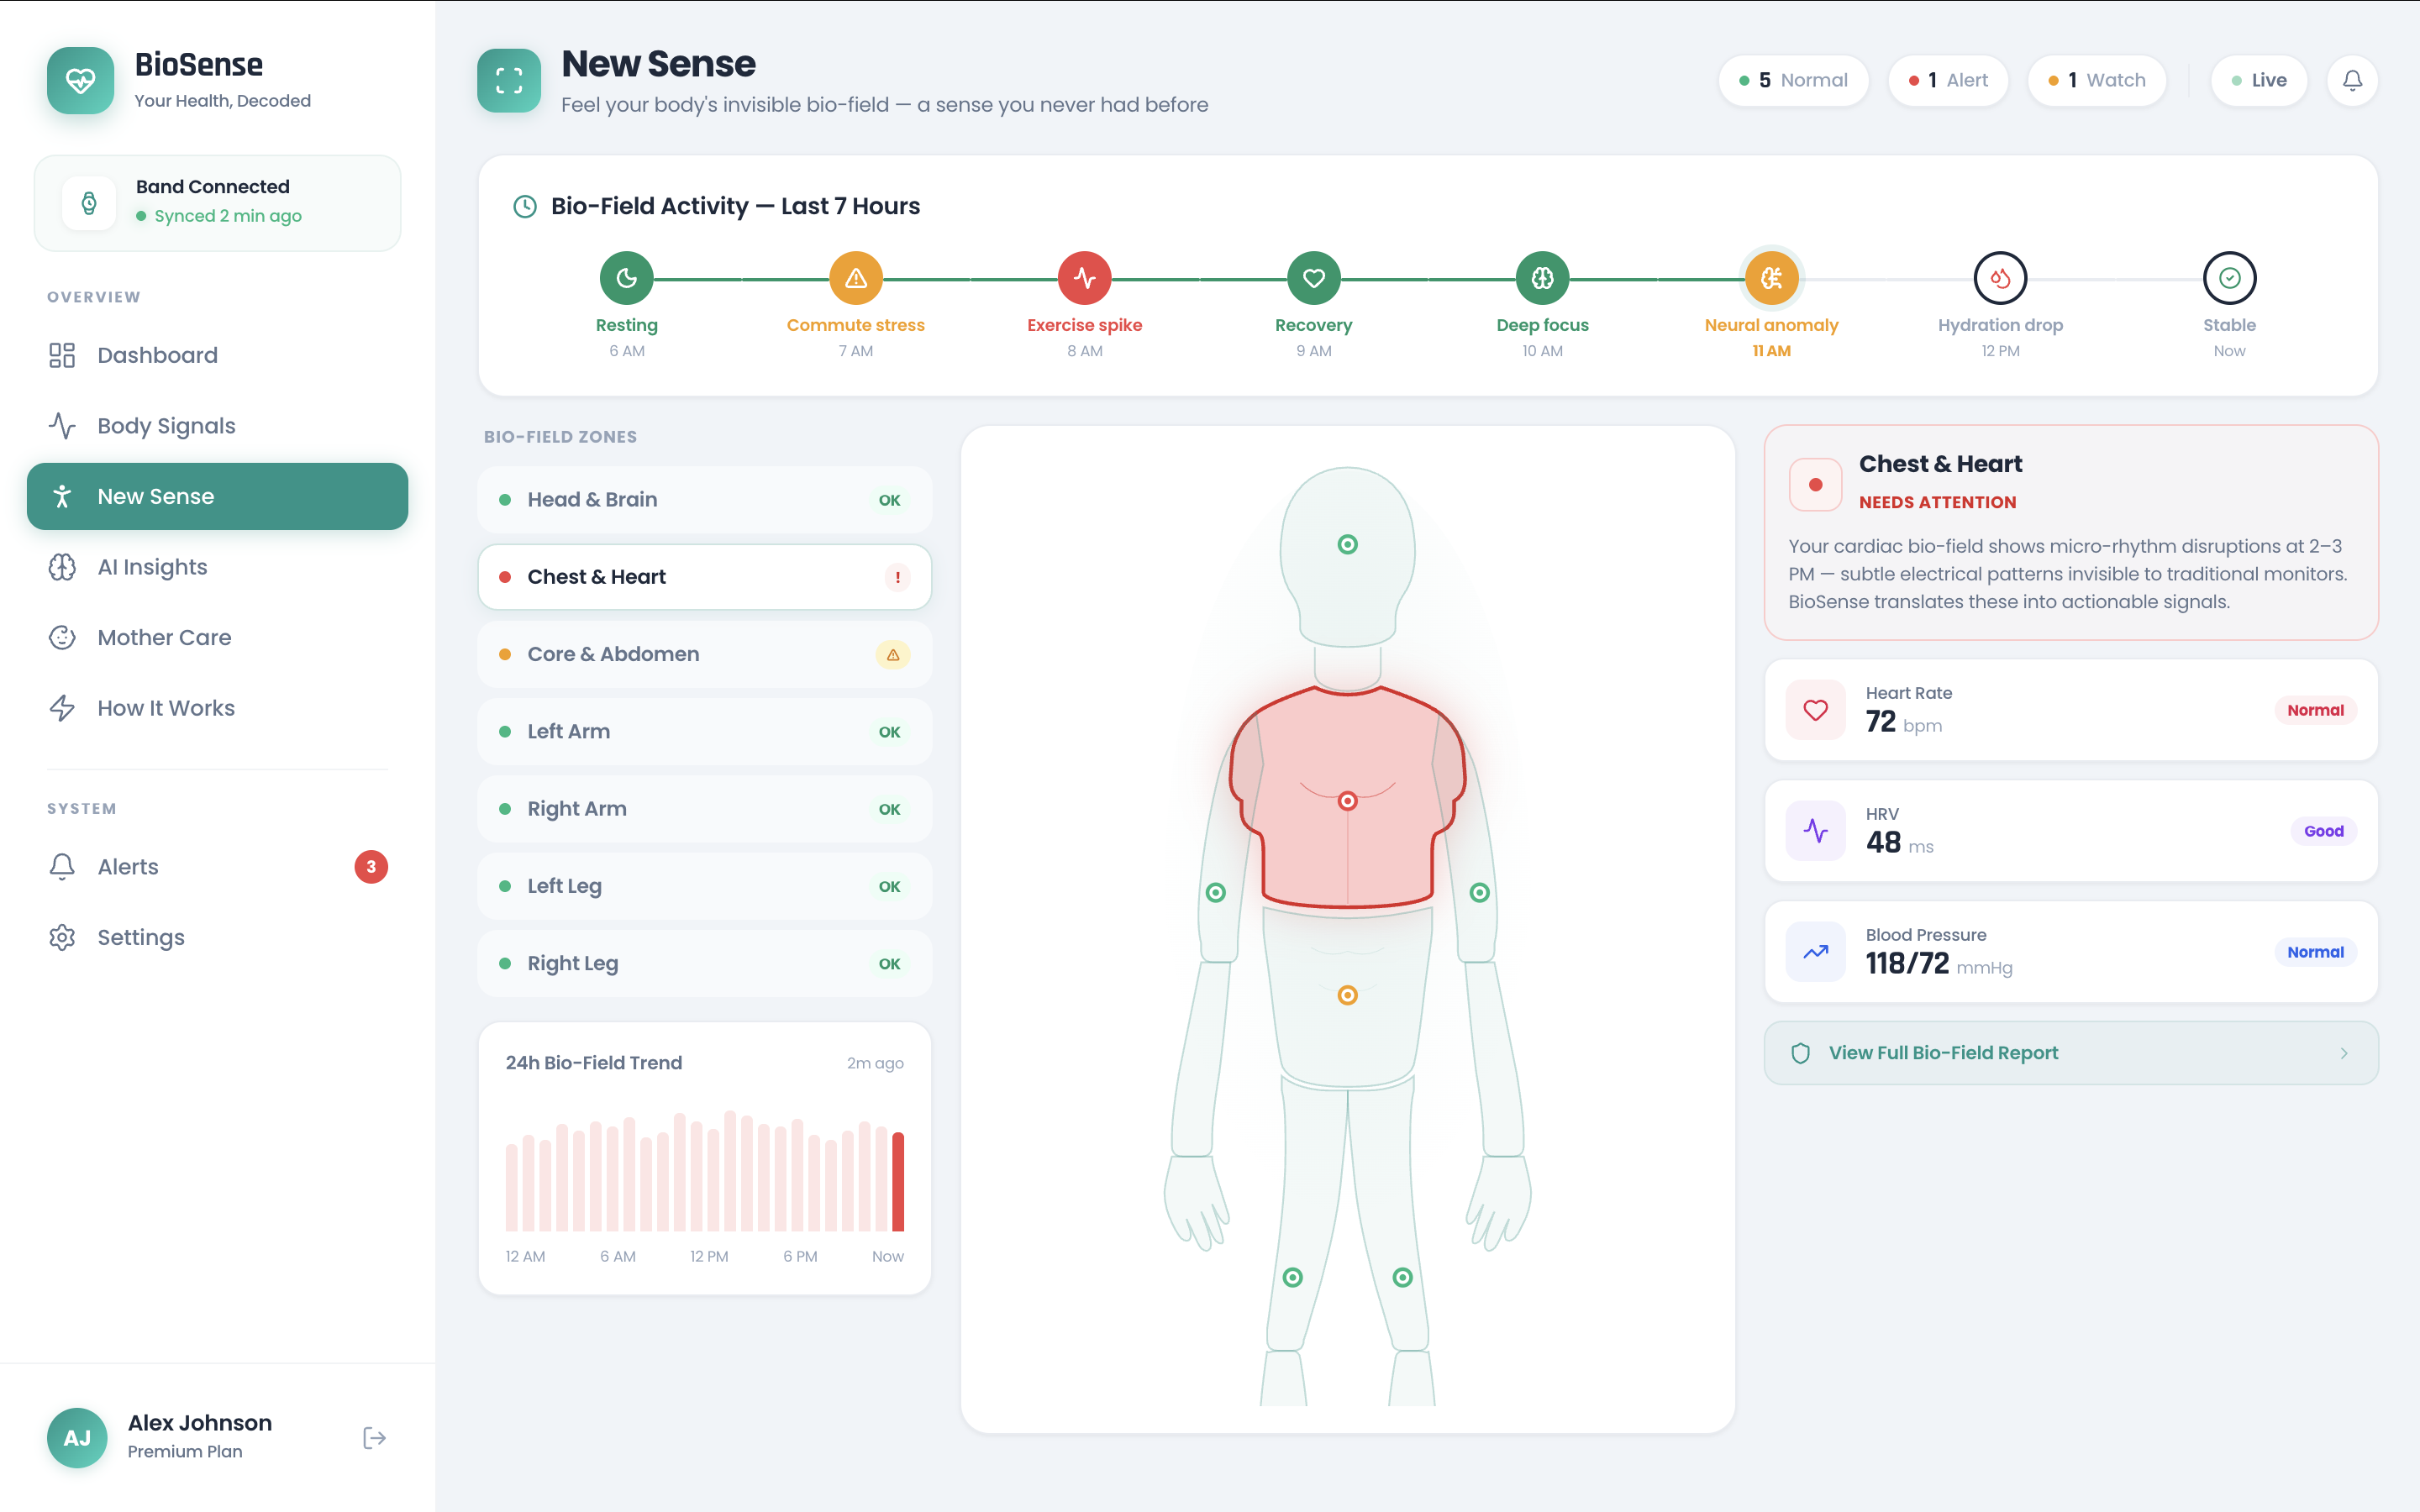Click the expand frame icon beside New Sense
The width and height of the screenshot is (2420, 1512).
509,80
